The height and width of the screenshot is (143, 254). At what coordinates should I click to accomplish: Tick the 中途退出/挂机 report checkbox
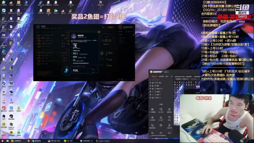[72, 51]
